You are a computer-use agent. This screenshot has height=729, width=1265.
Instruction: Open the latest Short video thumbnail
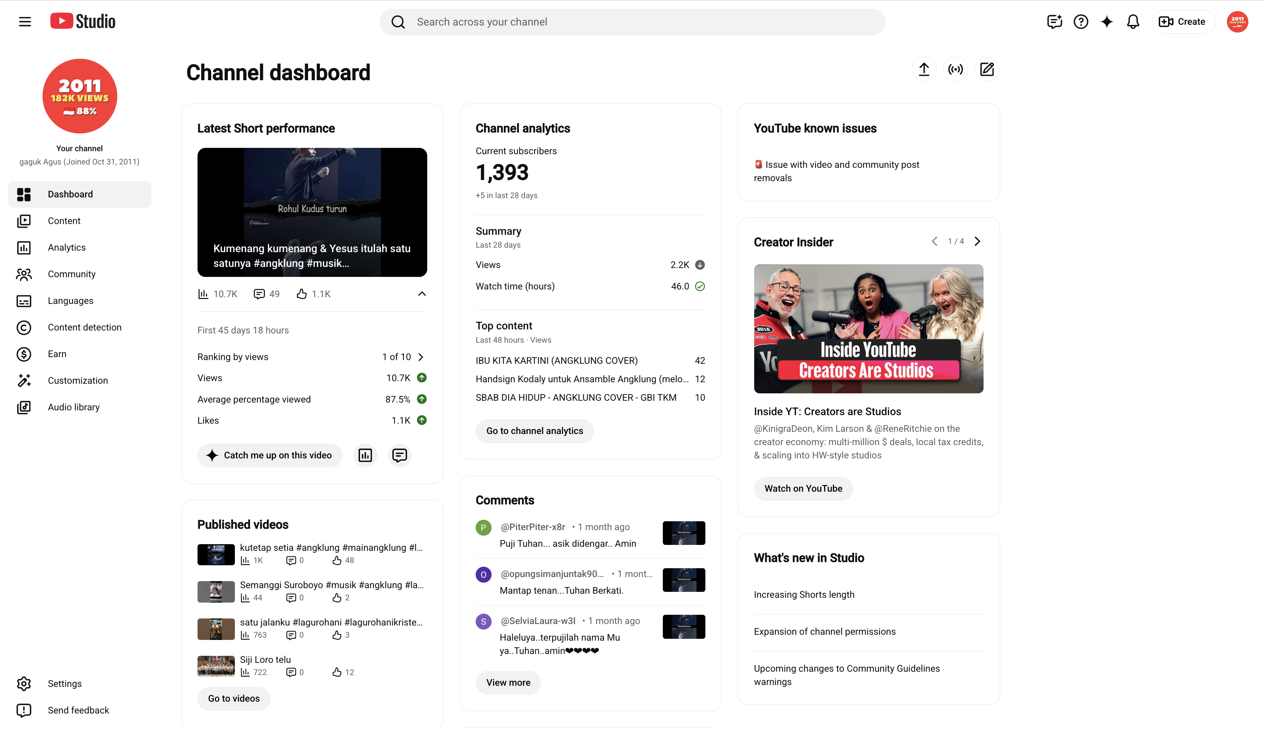click(x=312, y=212)
